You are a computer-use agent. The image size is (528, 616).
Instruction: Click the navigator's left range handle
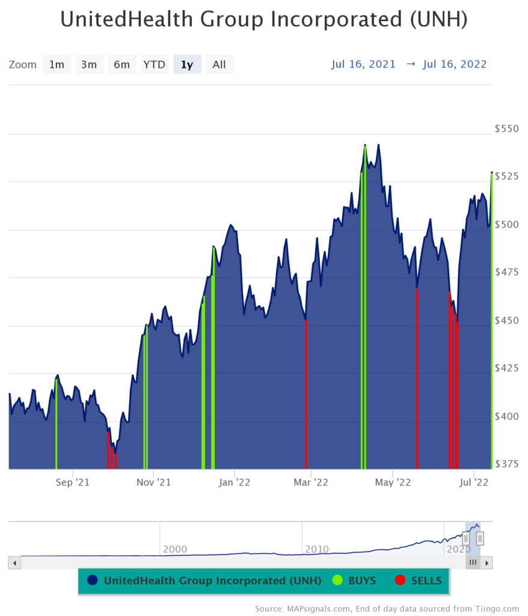tap(465, 538)
